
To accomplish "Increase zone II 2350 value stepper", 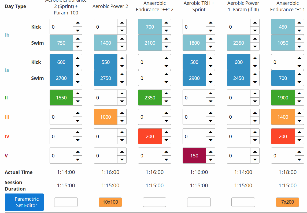I will (x=166, y=94).
